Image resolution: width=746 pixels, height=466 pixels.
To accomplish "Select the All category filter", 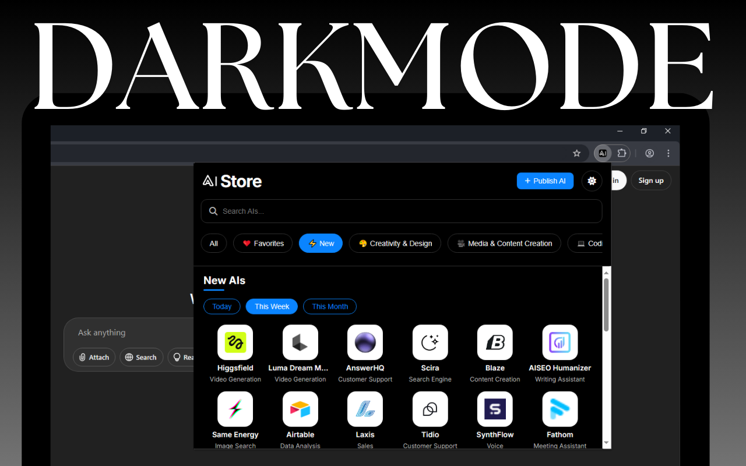I will pyautogui.click(x=214, y=243).
